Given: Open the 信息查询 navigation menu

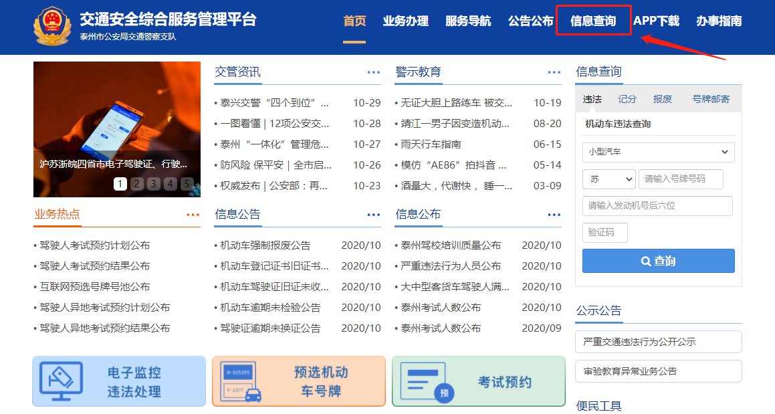Looking at the screenshot, I should tap(593, 21).
